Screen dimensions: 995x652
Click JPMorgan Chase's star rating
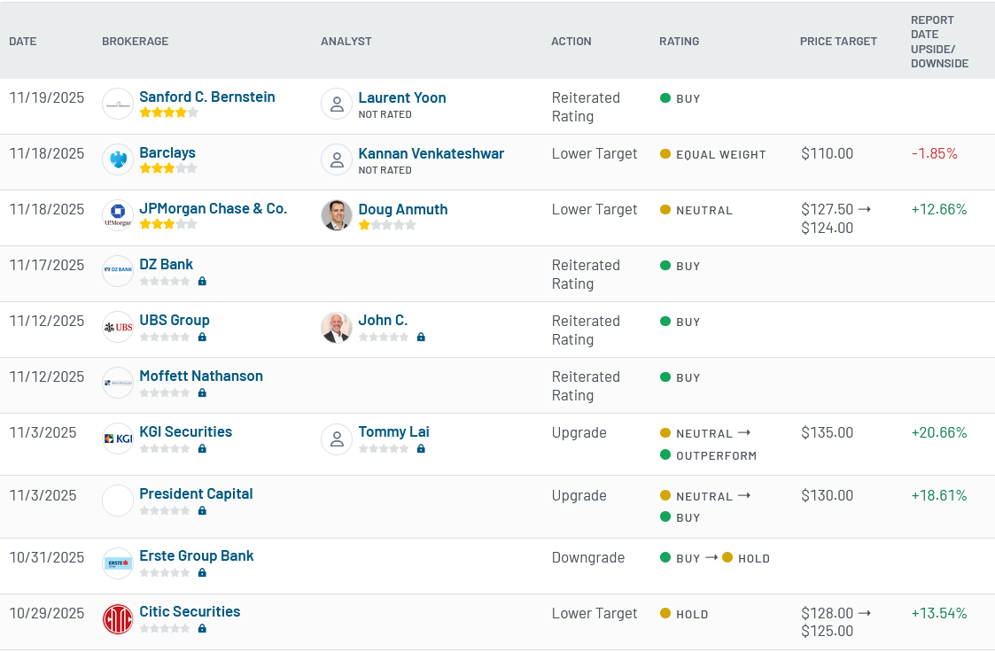coord(169,224)
